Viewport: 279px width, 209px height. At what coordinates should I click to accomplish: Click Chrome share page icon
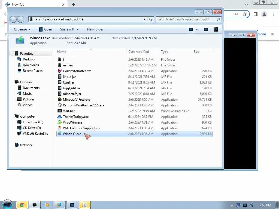click(x=236, y=14)
